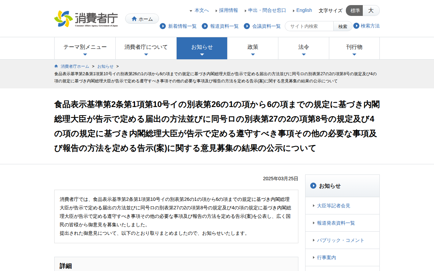Open the 大臣等記者会見 link
The width and height of the screenshot is (434, 271).
(333, 206)
